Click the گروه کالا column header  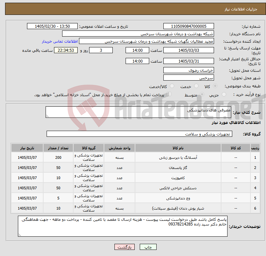88,148
